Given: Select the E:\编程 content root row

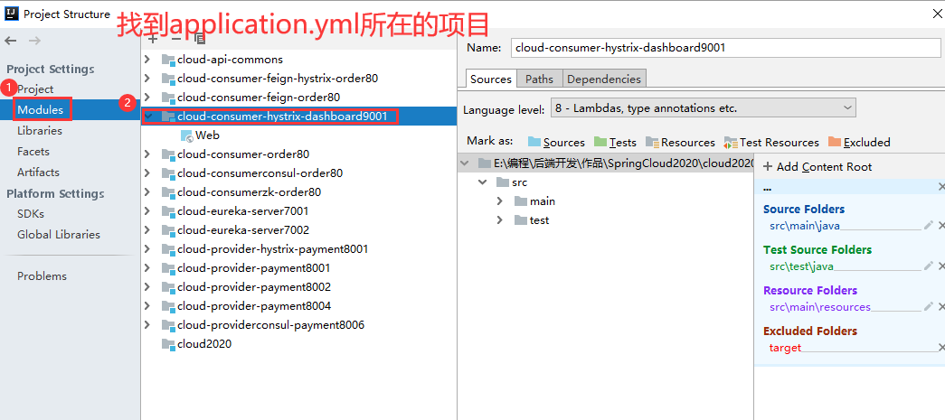Looking at the screenshot, I should [x=606, y=163].
